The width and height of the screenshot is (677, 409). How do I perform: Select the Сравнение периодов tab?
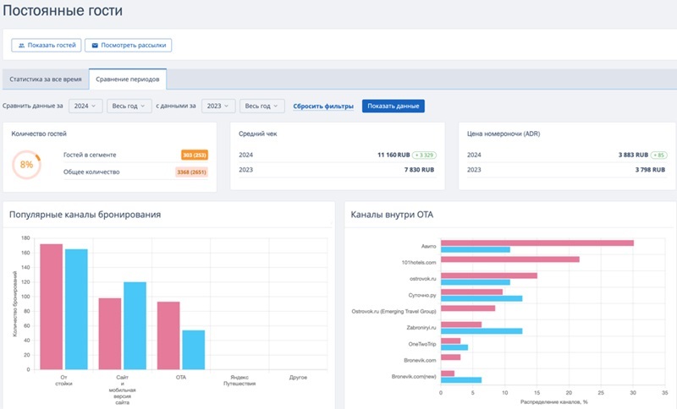128,79
